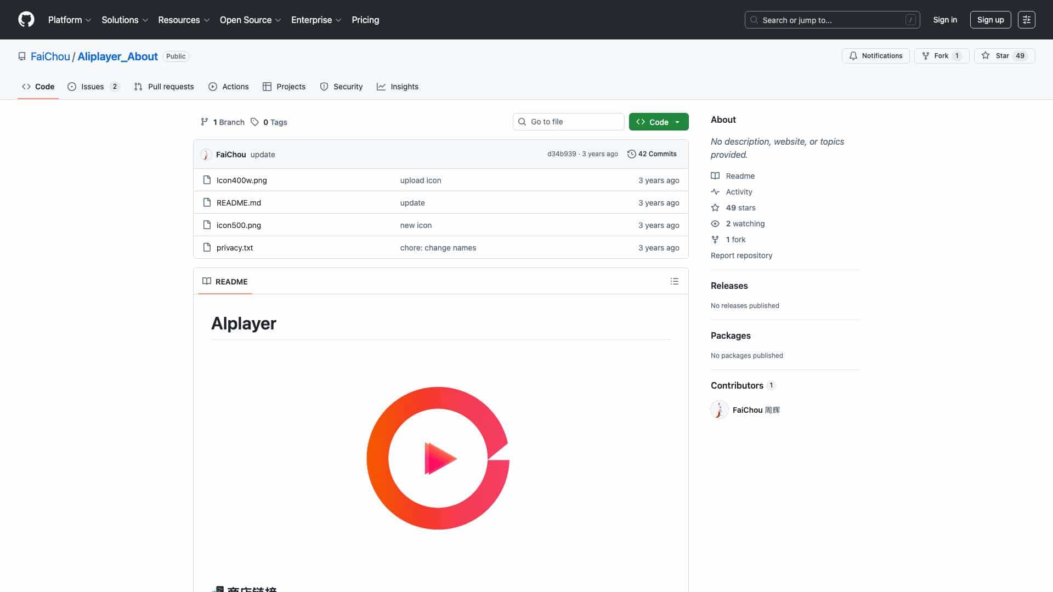Switch to the Issues tab
This screenshot has height=592, width=1053.
(x=93, y=87)
